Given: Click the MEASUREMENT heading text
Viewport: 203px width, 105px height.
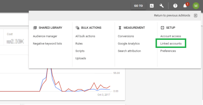Looking at the screenshot, I should 134,28.
